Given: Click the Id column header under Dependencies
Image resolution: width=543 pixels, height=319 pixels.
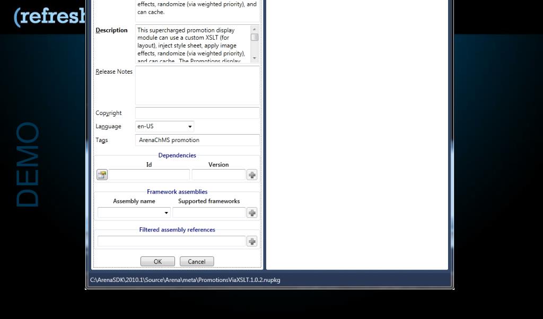Looking at the screenshot, I should pyautogui.click(x=149, y=165).
